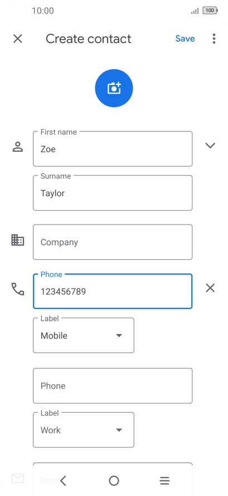Expand more name fields chevron

[x=210, y=146]
